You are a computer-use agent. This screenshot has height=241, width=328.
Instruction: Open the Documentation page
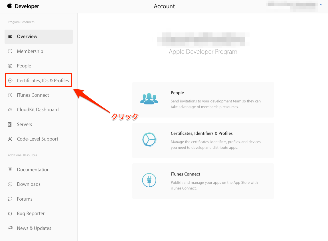(x=33, y=170)
